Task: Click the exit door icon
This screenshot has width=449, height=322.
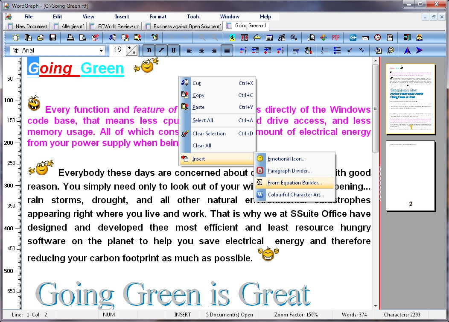Action: (x=407, y=38)
